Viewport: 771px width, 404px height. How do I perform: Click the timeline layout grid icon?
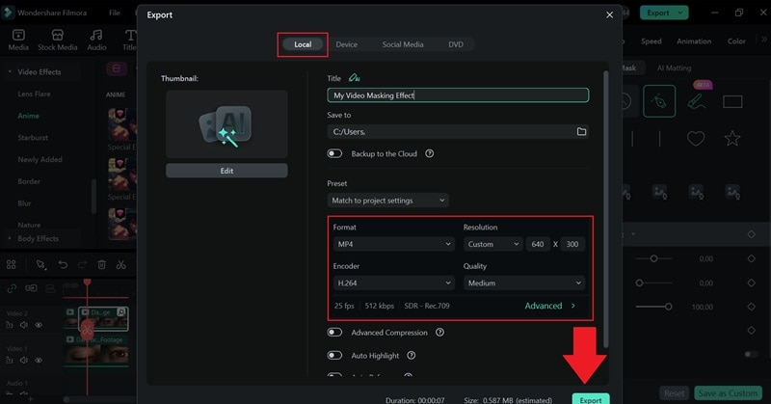point(12,265)
